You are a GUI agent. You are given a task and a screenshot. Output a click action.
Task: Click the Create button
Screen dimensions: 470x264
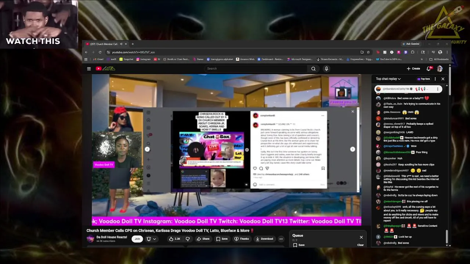pos(413,69)
